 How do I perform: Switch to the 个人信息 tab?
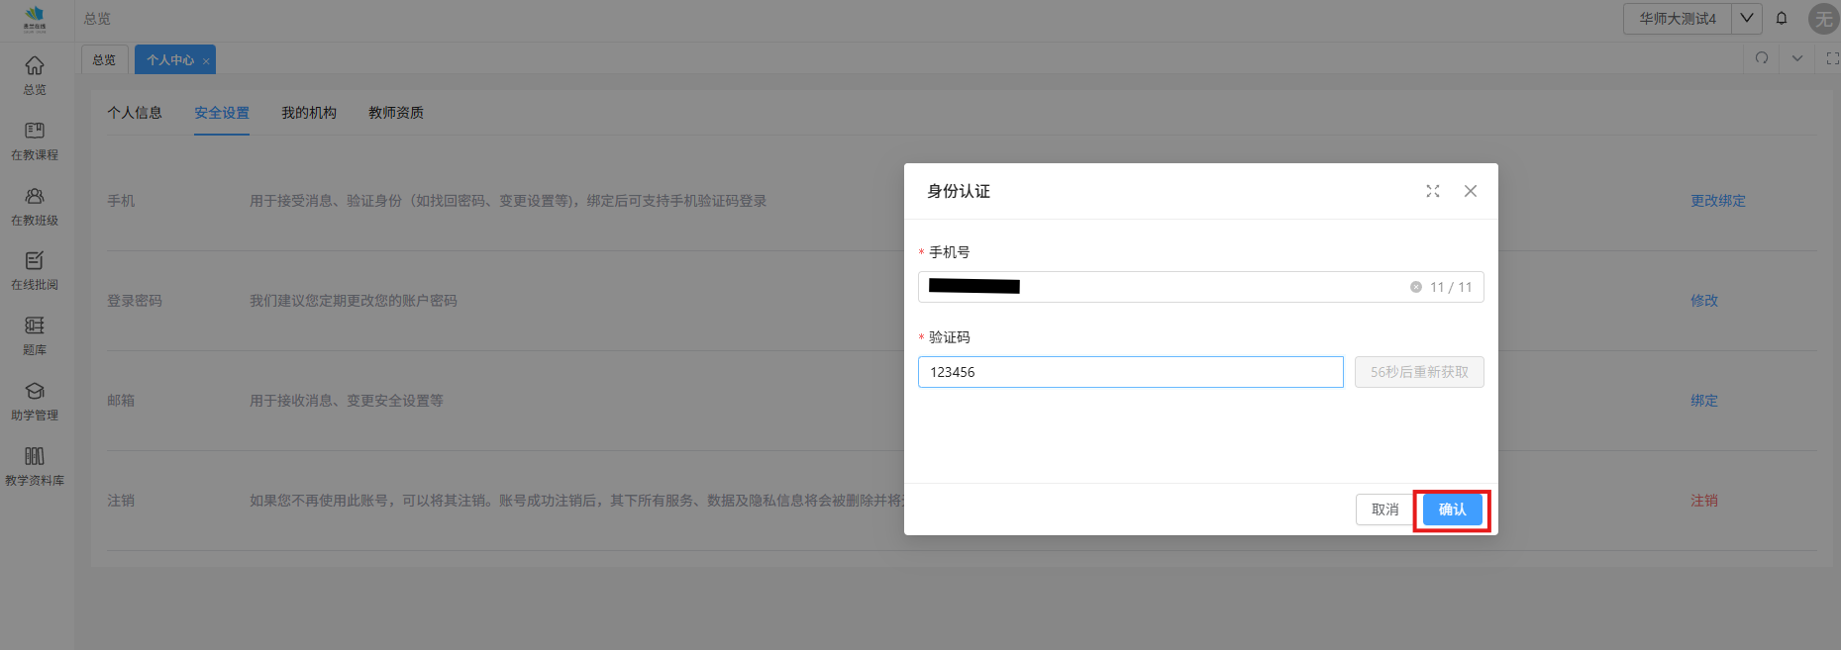tap(135, 113)
